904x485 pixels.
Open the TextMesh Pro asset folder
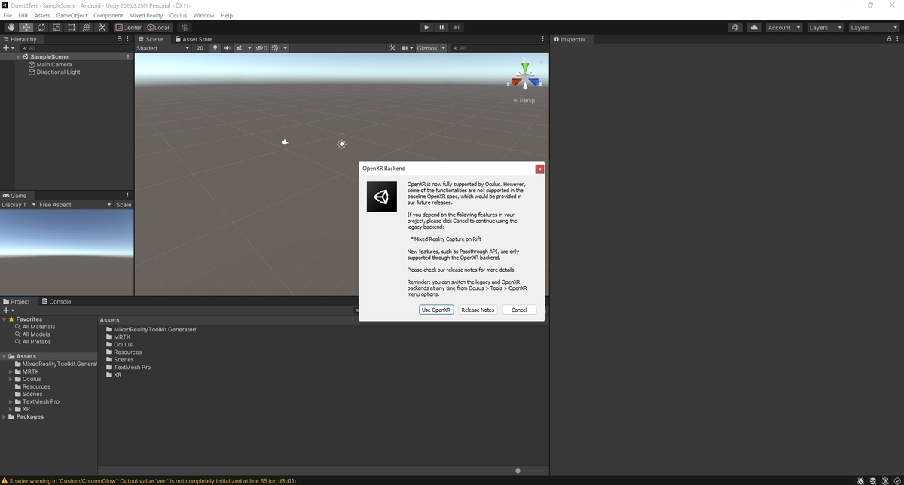(128, 367)
